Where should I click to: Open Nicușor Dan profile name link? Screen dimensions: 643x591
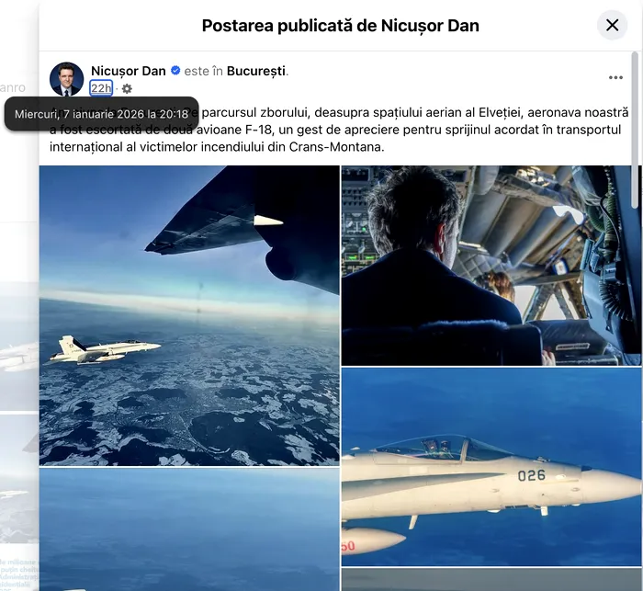coord(129,71)
